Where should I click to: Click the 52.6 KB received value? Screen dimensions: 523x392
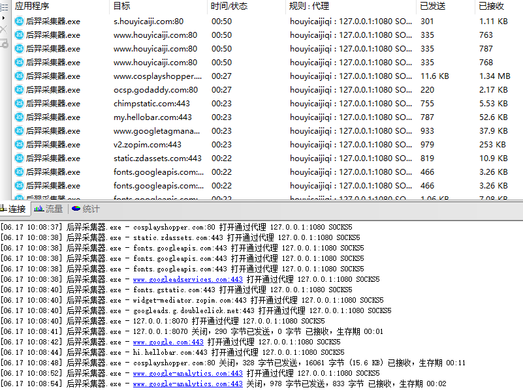(494, 117)
